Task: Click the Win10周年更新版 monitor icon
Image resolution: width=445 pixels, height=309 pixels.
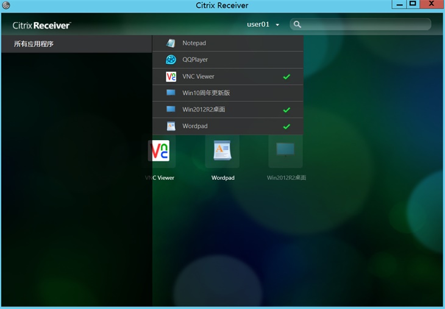Action: click(171, 93)
